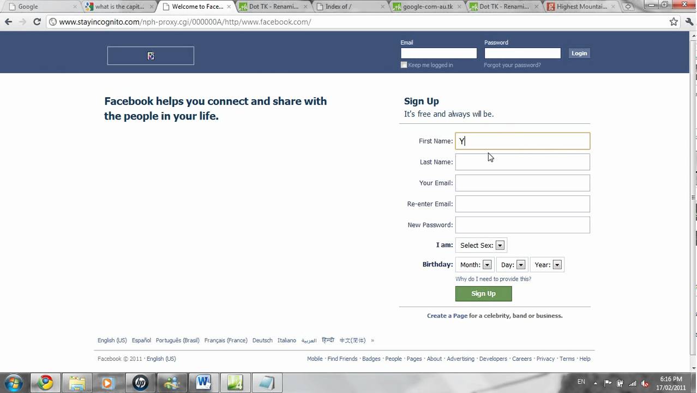Screen dimensions: 697x393
Task: Click the power/battery tray icon
Action: pyautogui.click(x=620, y=383)
